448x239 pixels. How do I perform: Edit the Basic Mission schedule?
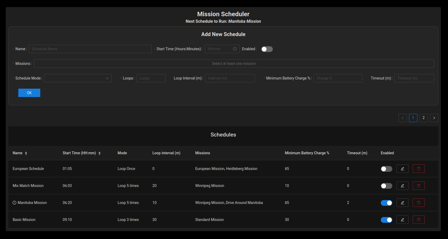point(402,220)
